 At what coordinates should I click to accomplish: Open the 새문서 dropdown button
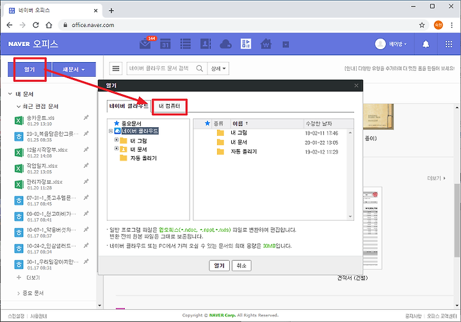click(74, 69)
